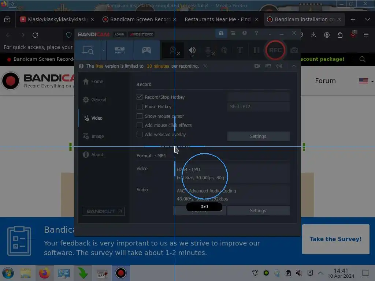Toggle the microphone toolbar icon
375x281 pixels.
(209, 50)
